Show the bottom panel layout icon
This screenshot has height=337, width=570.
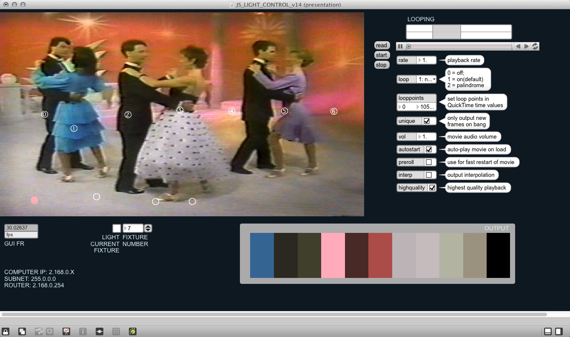[x=548, y=331]
